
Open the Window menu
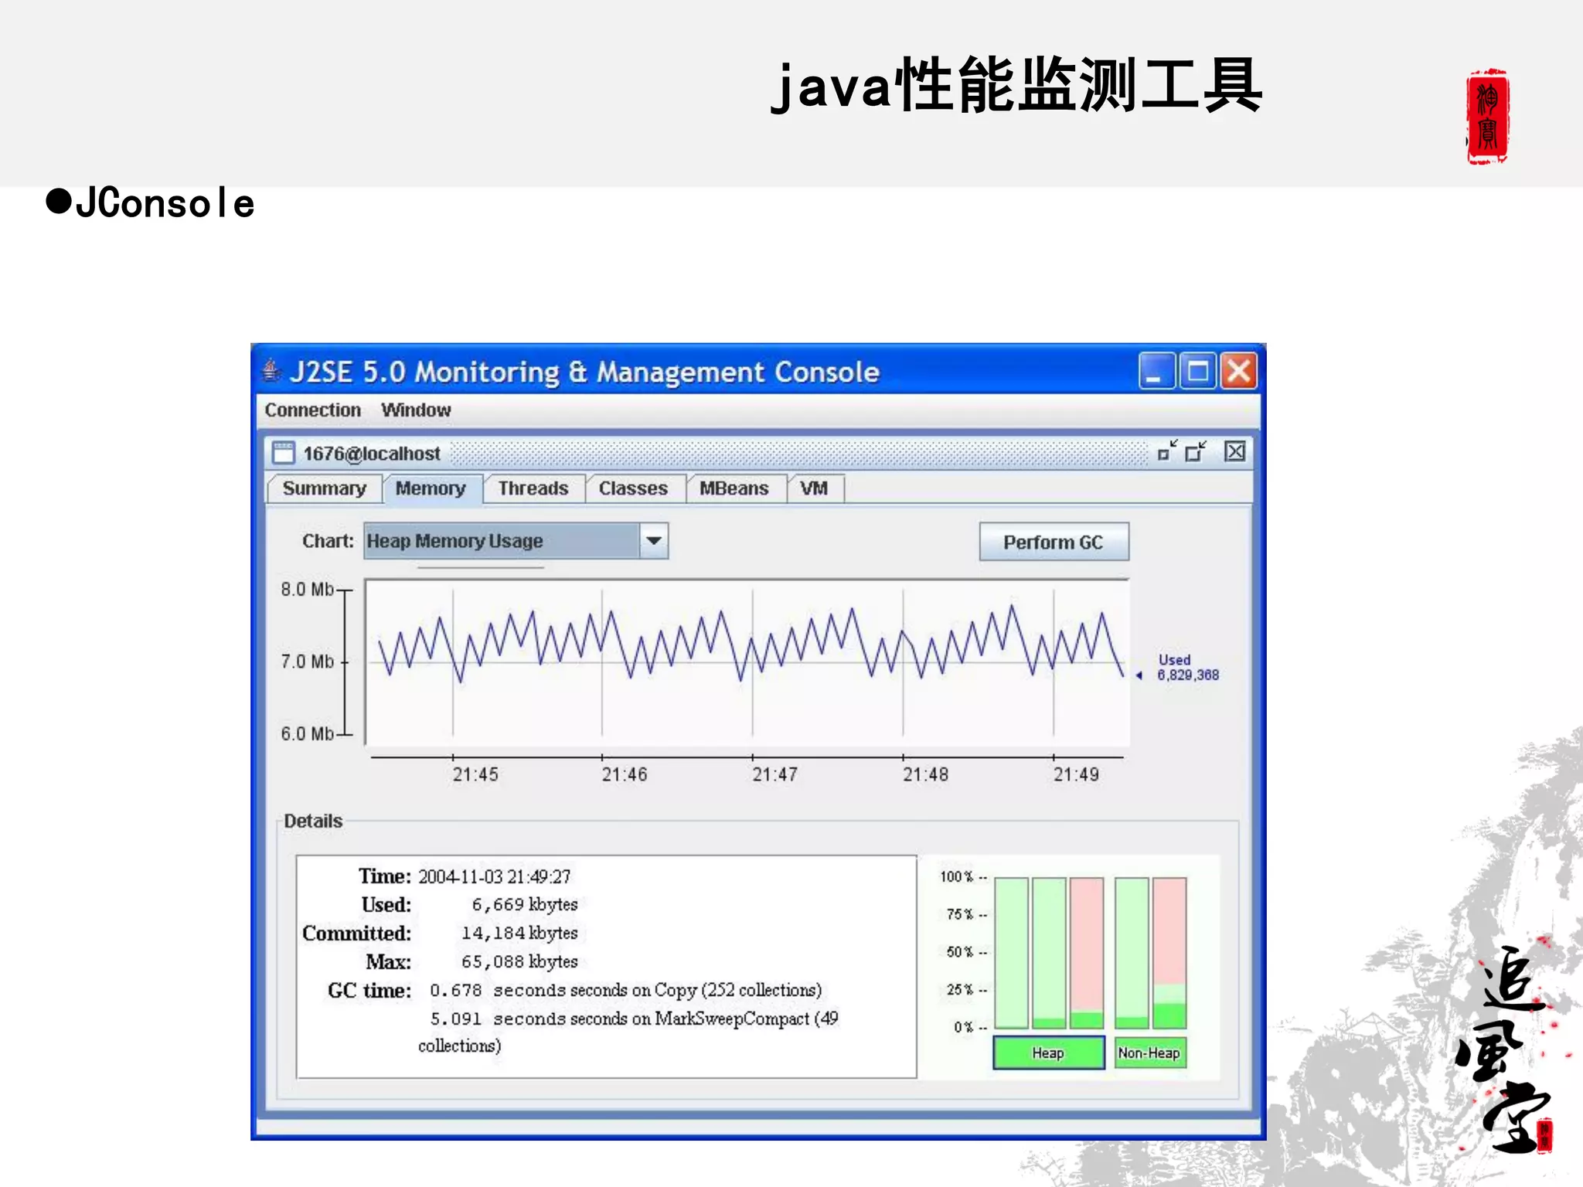coord(416,410)
